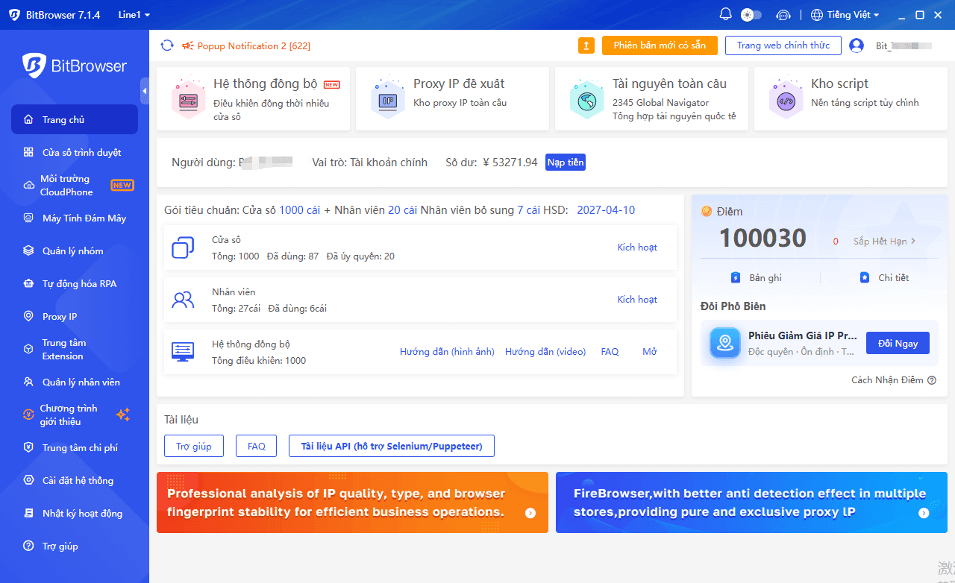The image size is (955, 583).
Task: Click the Mở link
Action: (650, 352)
